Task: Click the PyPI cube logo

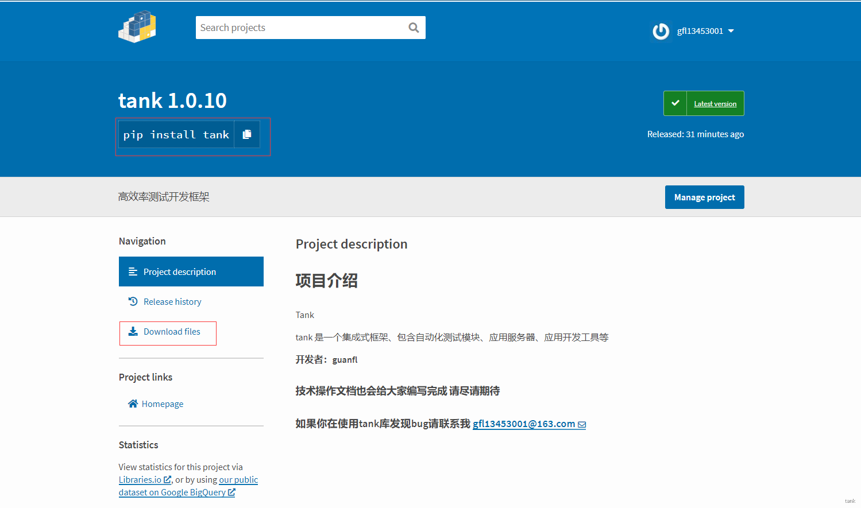Action: point(137,27)
